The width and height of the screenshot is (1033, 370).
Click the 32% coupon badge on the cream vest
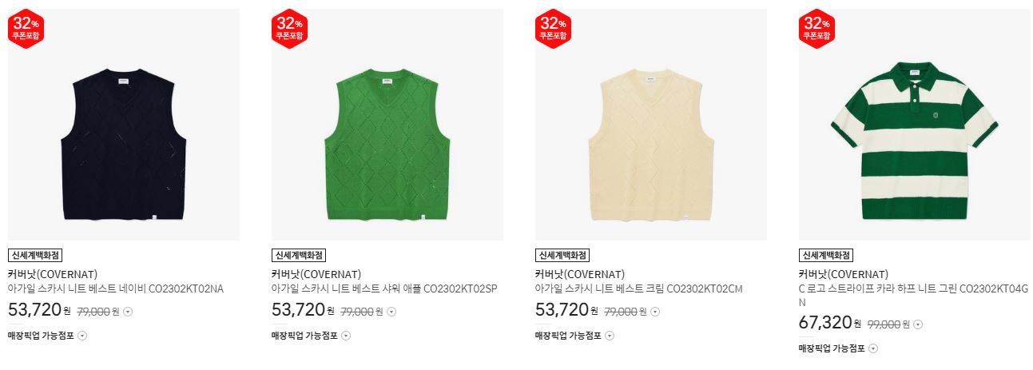pos(553,29)
